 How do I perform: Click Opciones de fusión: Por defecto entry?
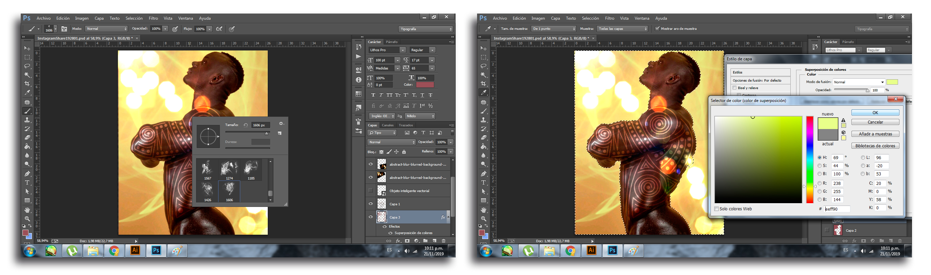pyautogui.click(x=760, y=80)
